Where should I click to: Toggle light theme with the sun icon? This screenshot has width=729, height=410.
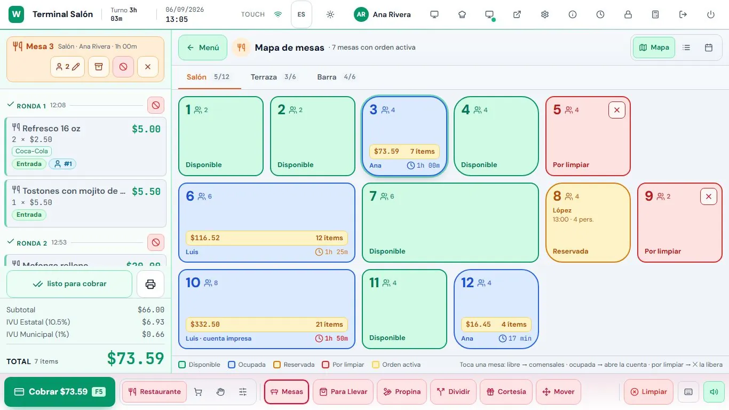[330, 14]
